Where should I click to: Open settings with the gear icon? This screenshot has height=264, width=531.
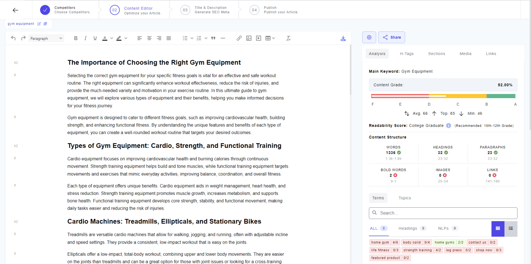pyautogui.click(x=369, y=37)
